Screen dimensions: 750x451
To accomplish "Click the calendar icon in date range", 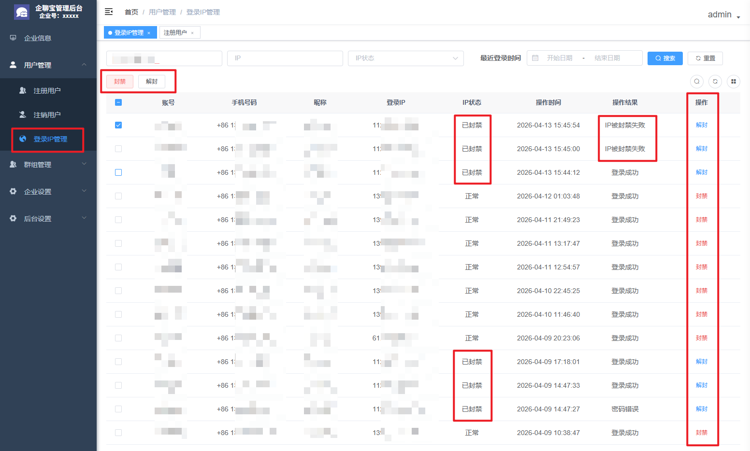I will pos(535,58).
